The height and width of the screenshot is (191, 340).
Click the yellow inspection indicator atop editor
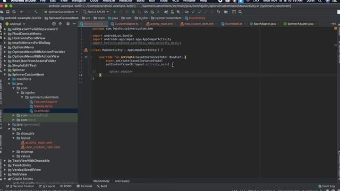click(335, 28)
